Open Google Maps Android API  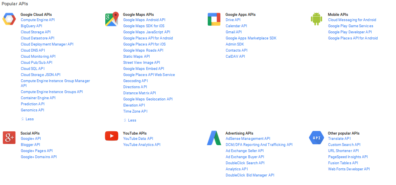coord(144,20)
